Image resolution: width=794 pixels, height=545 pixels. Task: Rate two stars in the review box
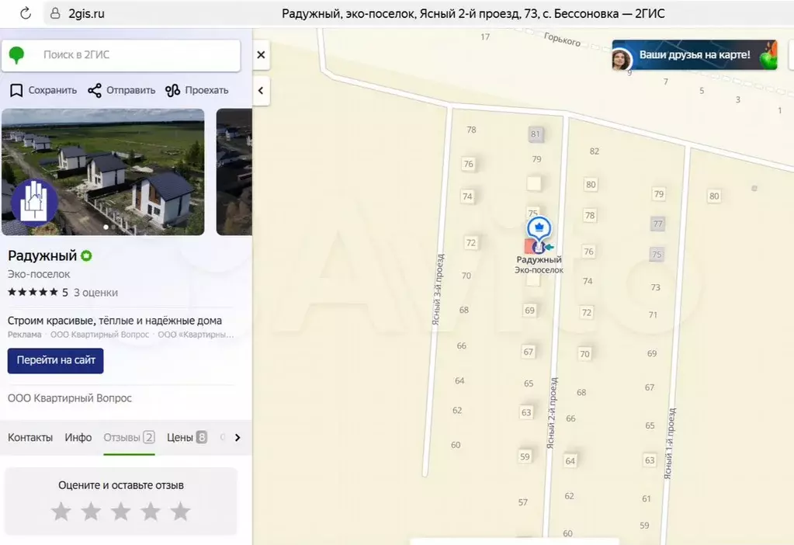tap(91, 511)
